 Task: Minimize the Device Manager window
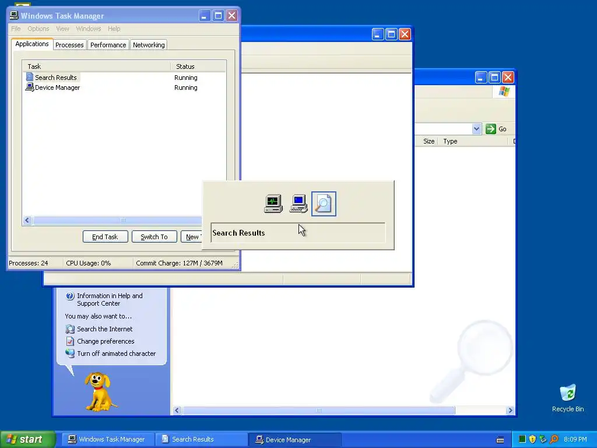378,34
